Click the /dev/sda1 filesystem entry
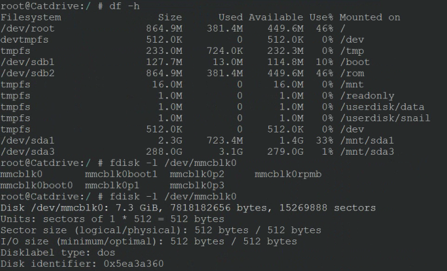The image size is (447, 271). coord(27,140)
